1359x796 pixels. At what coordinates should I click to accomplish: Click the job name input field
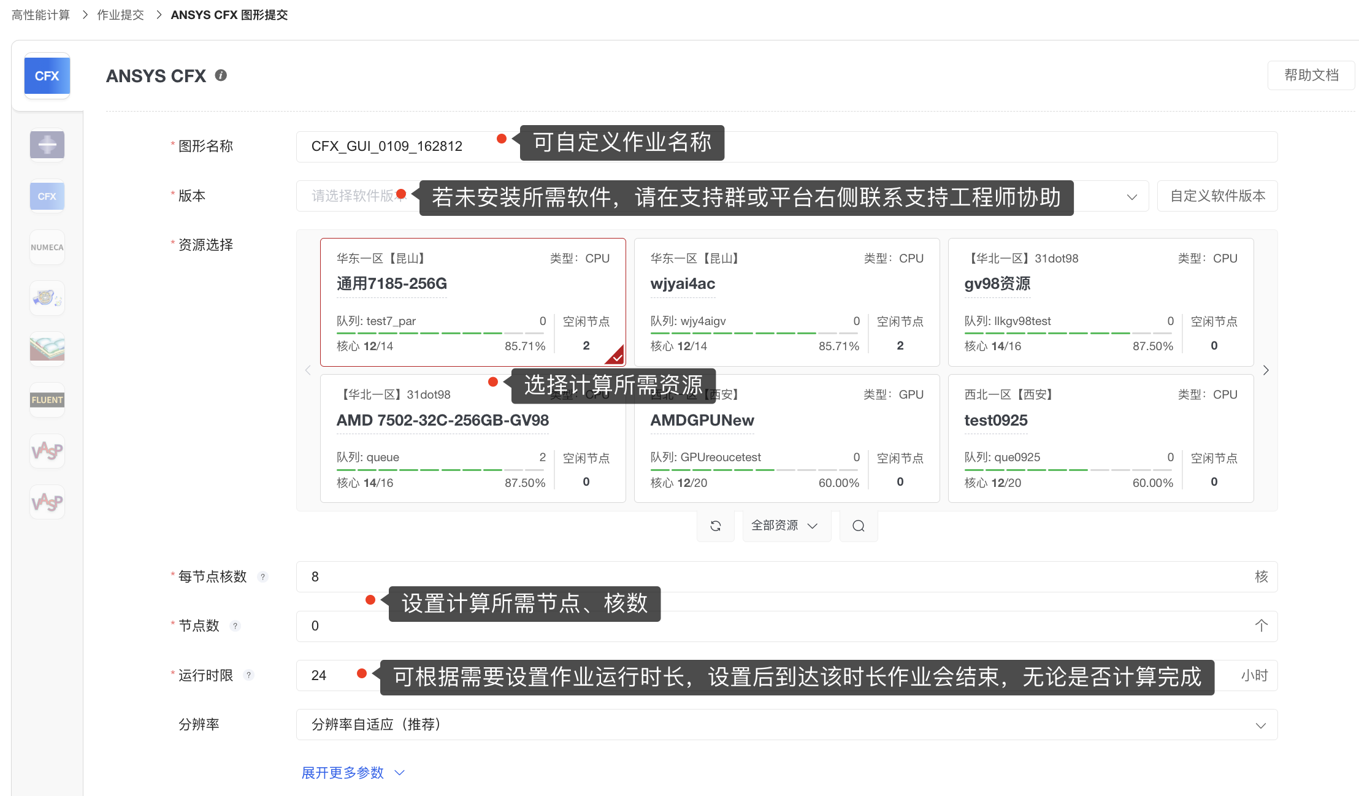(x=787, y=147)
